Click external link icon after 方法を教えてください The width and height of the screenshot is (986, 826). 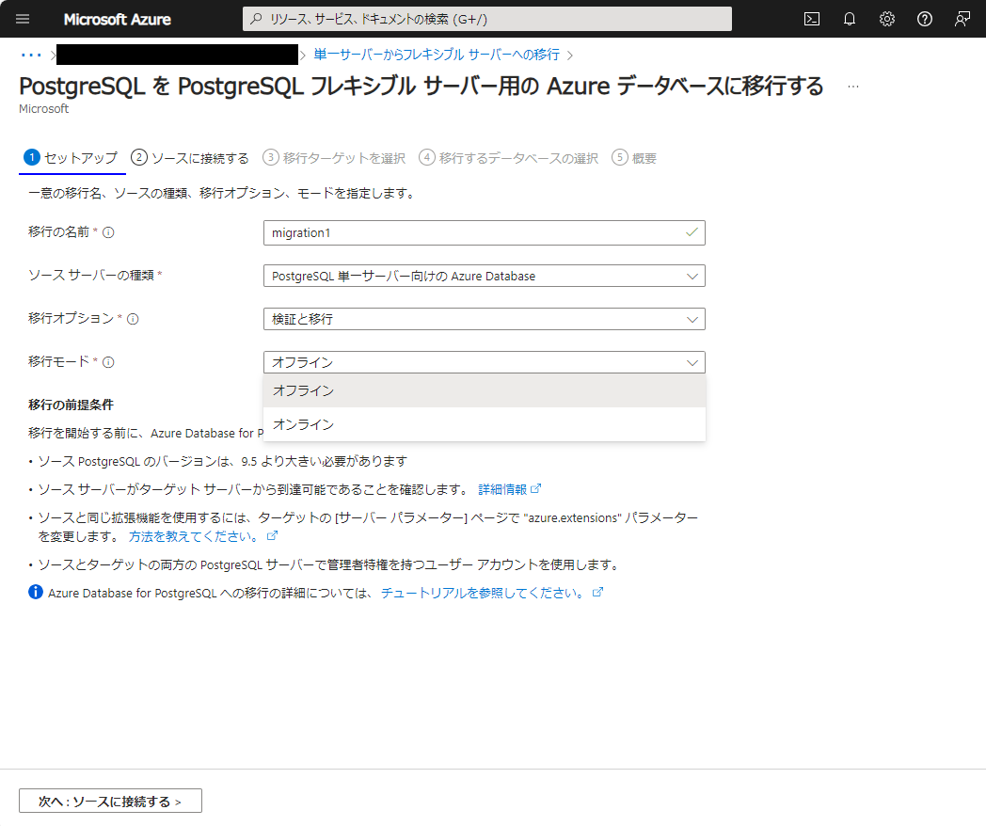coord(272,535)
